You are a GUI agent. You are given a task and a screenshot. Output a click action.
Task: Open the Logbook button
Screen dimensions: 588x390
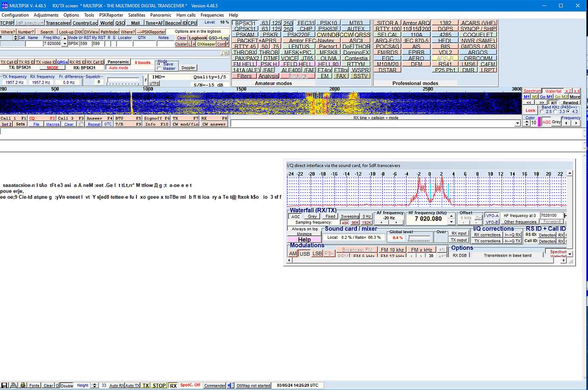198,38
